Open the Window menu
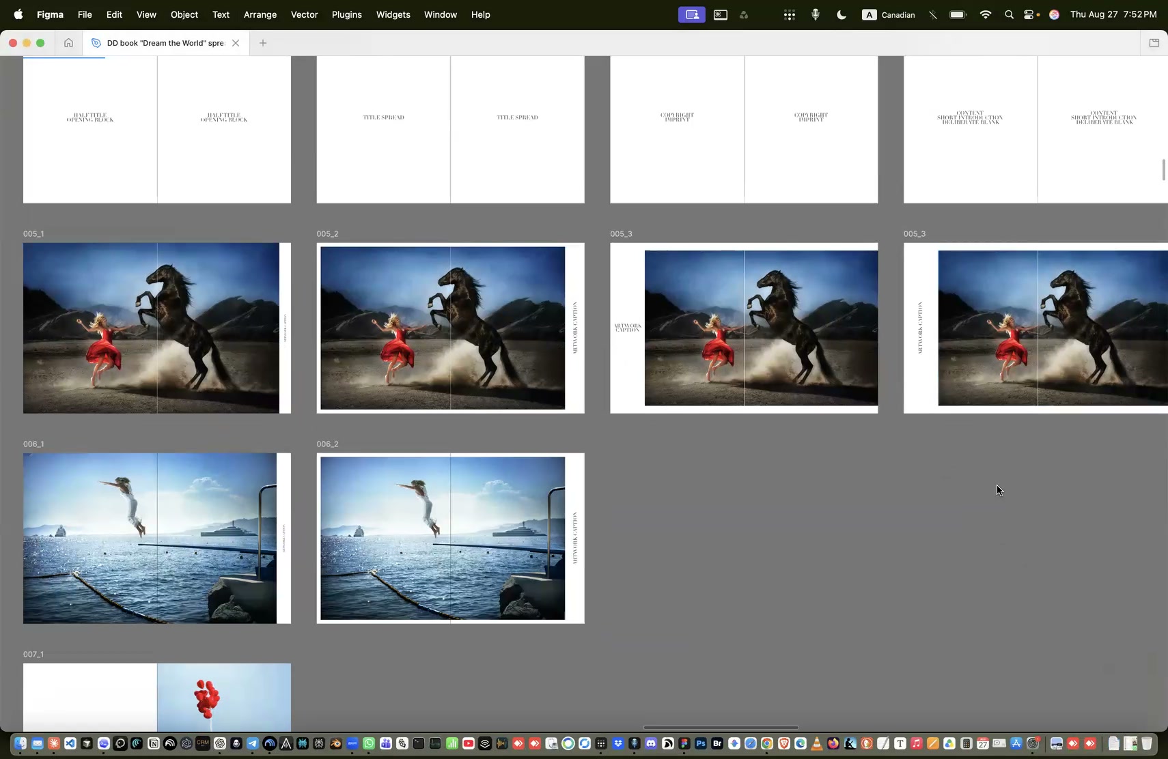The height and width of the screenshot is (759, 1168). click(441, 14)
